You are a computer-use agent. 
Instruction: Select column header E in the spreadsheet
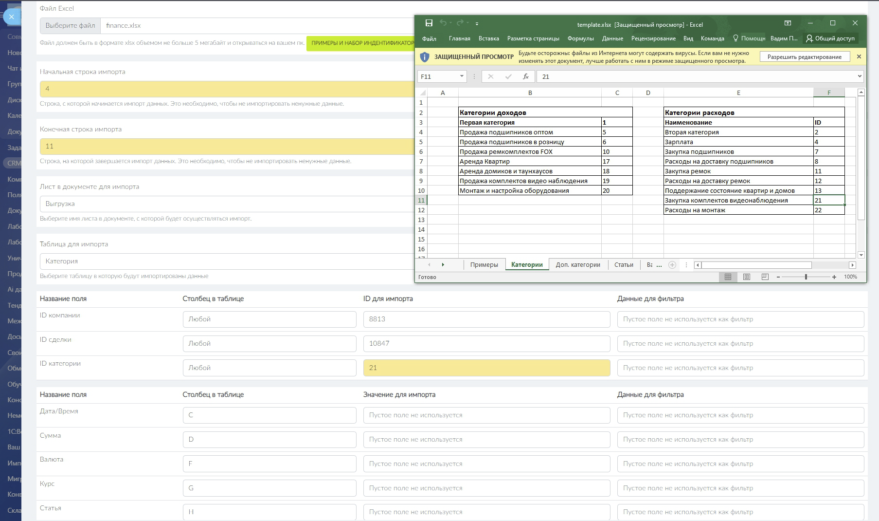pyautogui.click(x=738, y=93)
